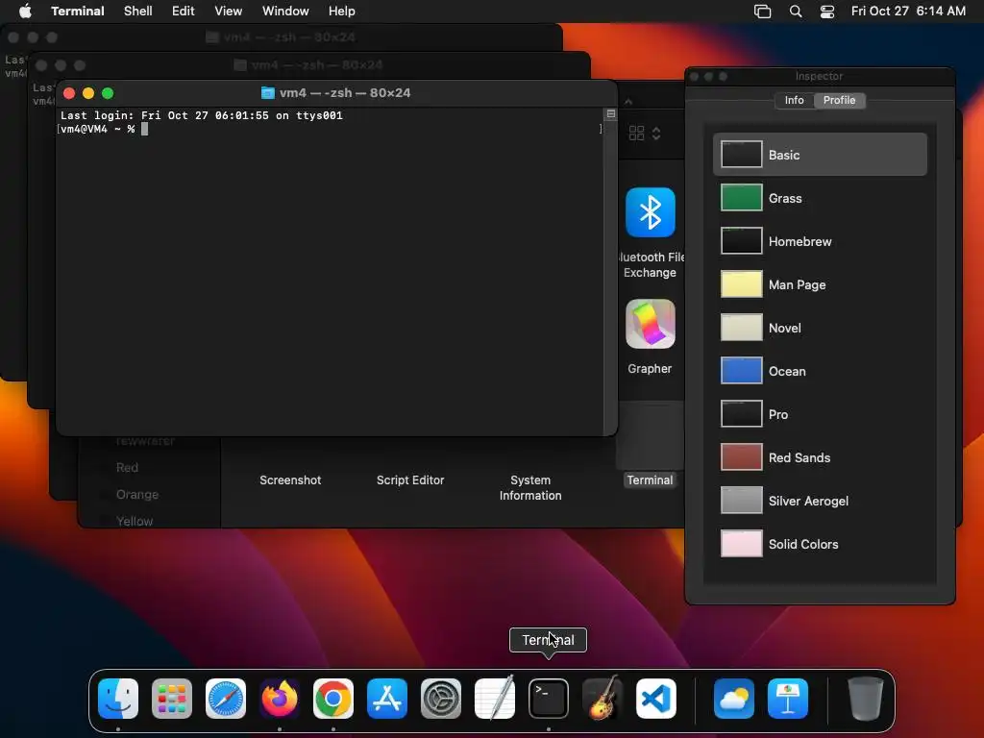Open the Help menu
Image resolution: width=984 pixels, height=738 pixels.
pyautogui.click(x=342, y=12)
